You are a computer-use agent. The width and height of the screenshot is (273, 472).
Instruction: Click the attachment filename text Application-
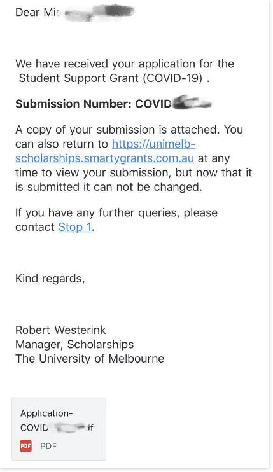(46, 413)
